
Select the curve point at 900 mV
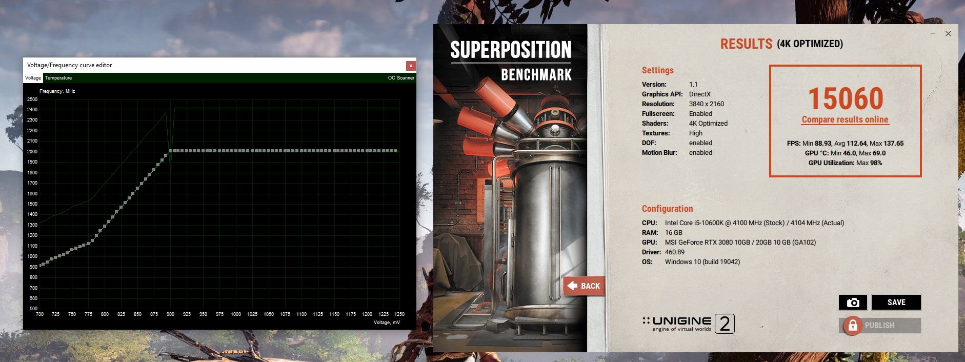click(171, 151)
